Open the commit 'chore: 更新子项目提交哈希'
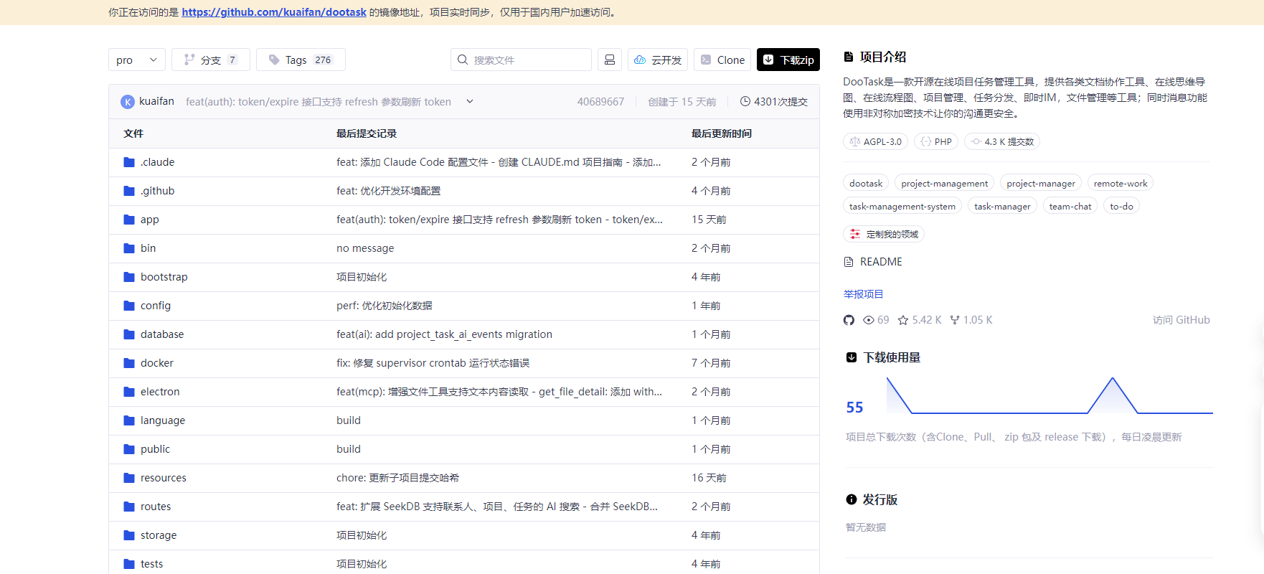1264x574 pixels. (x=398, y=478)
